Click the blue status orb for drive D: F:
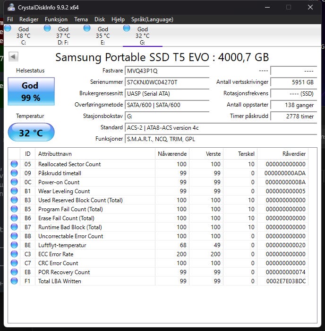Image resolution: width=325 pixels, height=331 pixels. point(47,28)
